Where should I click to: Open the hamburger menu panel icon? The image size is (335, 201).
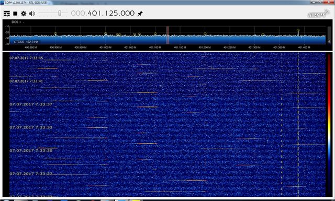[x=7, y=14]
